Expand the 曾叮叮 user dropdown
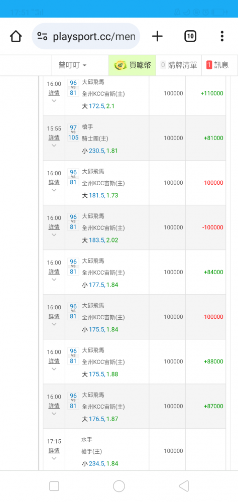 coord(72,65)
